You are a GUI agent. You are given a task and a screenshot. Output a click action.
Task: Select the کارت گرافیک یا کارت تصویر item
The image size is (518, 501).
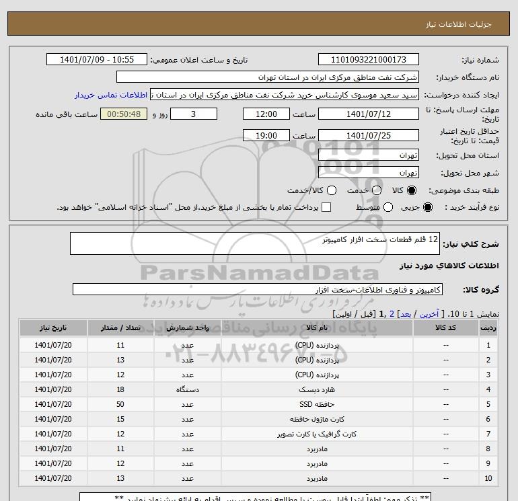[317, 434]
